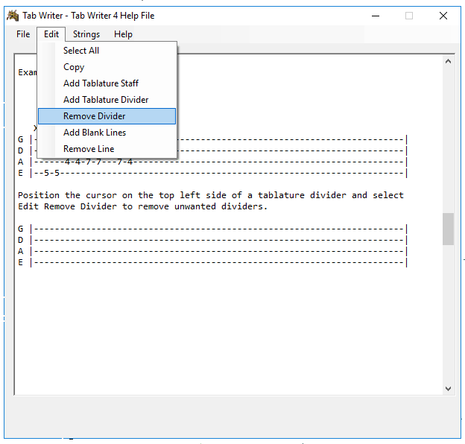Open the Help menu
The width and height of the screenshot is (465, 444).
123,34
